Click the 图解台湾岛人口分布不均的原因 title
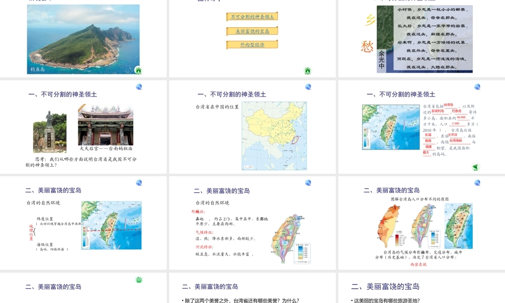The height and width of the screenshot is (303, 505). coord(420,199)
